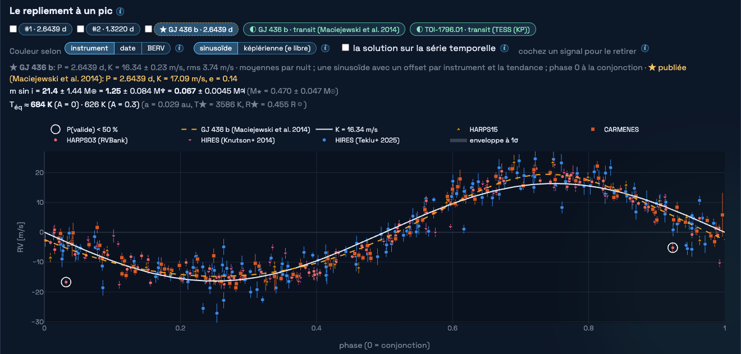Click the 'Le repliement à un pic' heading

pos(61,11)
